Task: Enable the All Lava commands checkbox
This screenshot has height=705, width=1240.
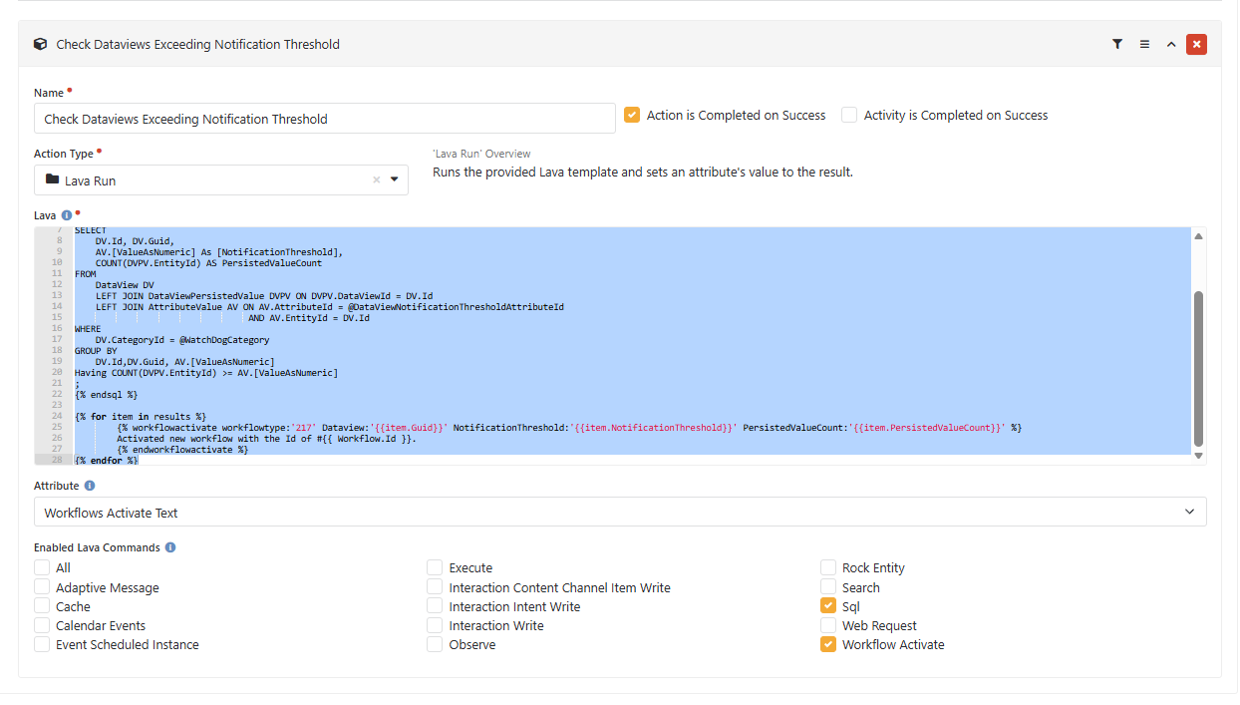Action: [42, 567]
